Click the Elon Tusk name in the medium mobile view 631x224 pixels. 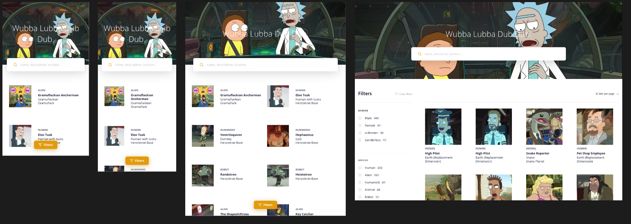point(138,135)
